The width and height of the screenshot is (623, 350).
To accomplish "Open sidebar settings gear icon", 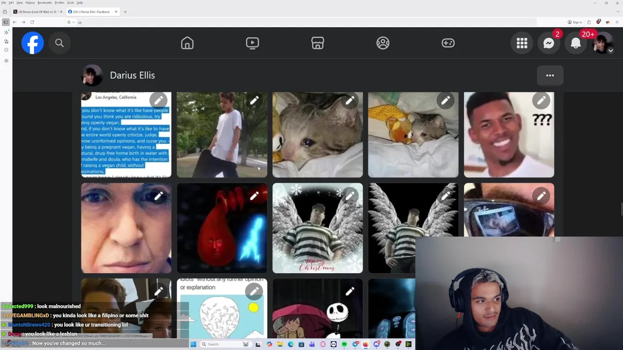I will click(x=6, y=61).
